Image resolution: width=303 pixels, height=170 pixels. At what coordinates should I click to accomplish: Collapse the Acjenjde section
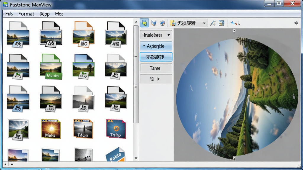coord(156,46)
